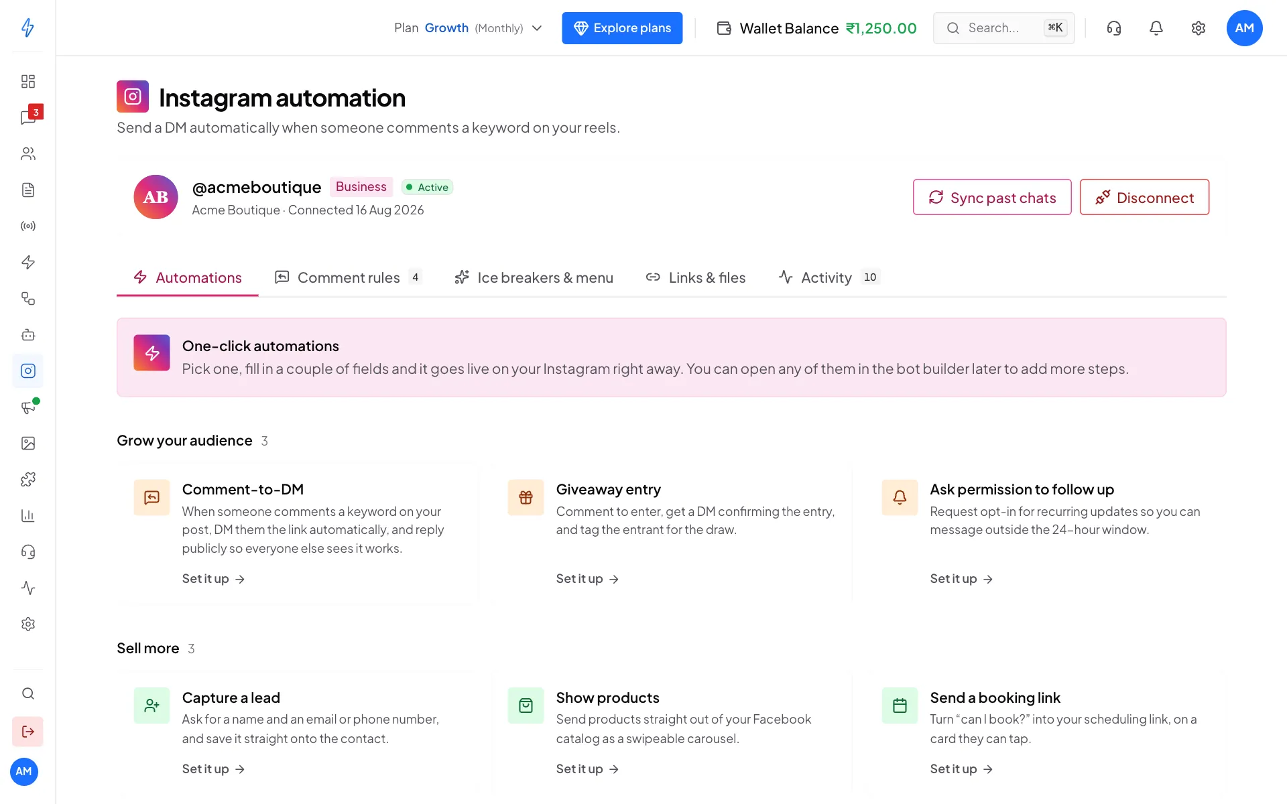
Task: Click Set it up under Comment-to-DM
Action: point(213,579)
